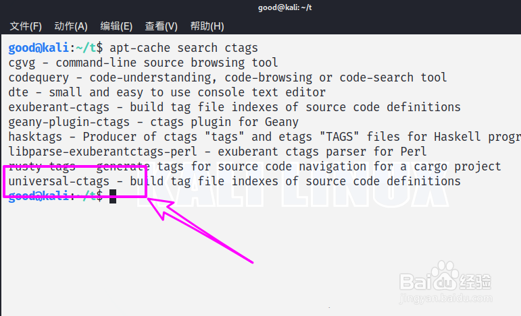Click the cgvg package name
This screenshot has width=521, height=316.
pos(22,63)
